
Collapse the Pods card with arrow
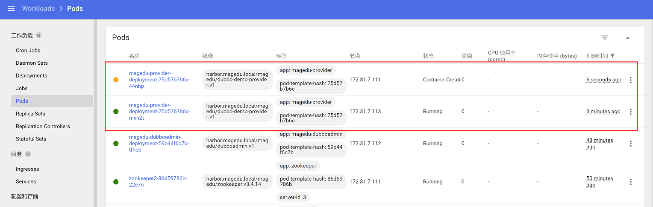(627, 38)
